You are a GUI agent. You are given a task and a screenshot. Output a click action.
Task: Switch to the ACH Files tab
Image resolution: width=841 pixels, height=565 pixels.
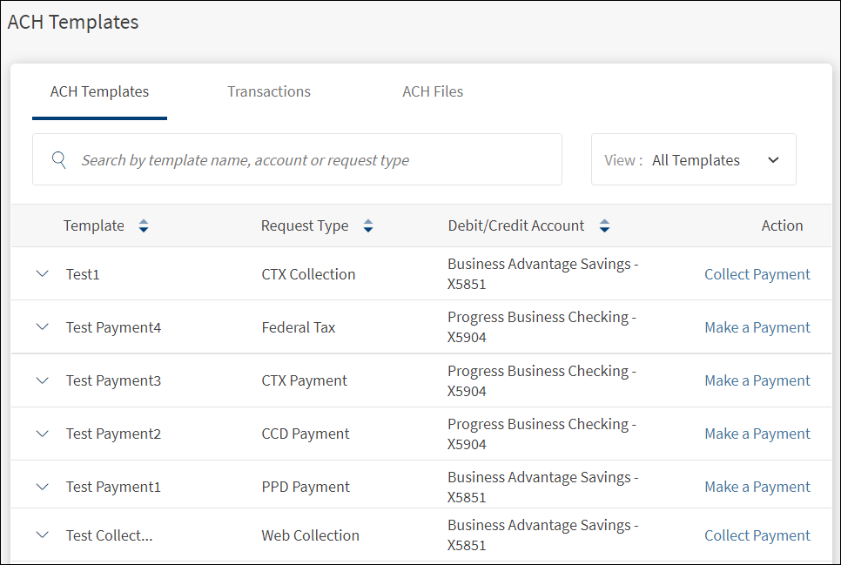433,91
